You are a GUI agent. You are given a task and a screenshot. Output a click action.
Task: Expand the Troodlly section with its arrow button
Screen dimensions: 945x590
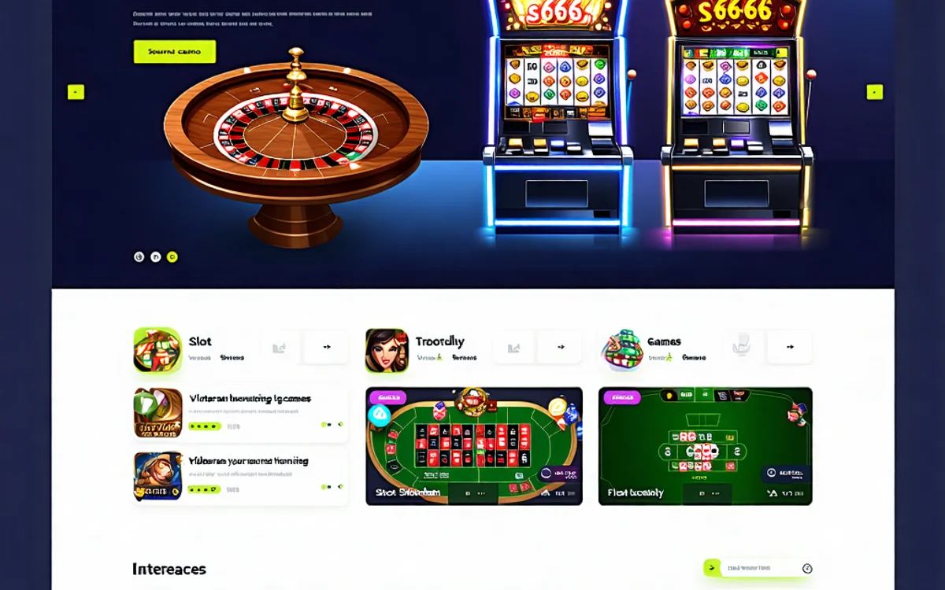click(559, 347)
